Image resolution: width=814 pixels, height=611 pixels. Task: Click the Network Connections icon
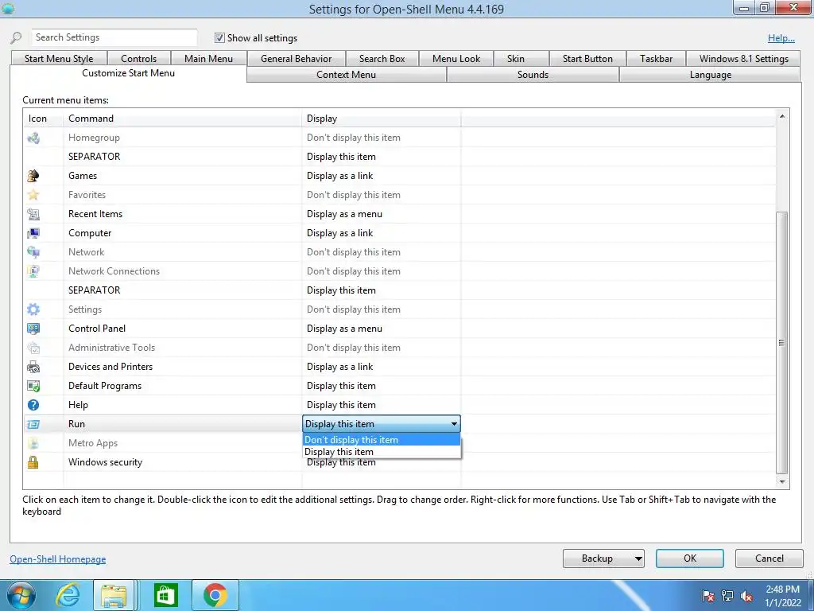pyautogui.click(x=33, y=271)
